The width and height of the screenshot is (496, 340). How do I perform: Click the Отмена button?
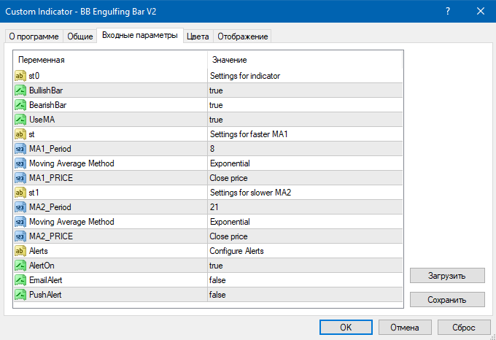point(405,327)
